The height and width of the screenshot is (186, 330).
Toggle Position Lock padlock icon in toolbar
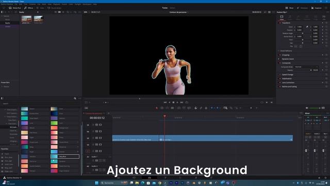206,108
